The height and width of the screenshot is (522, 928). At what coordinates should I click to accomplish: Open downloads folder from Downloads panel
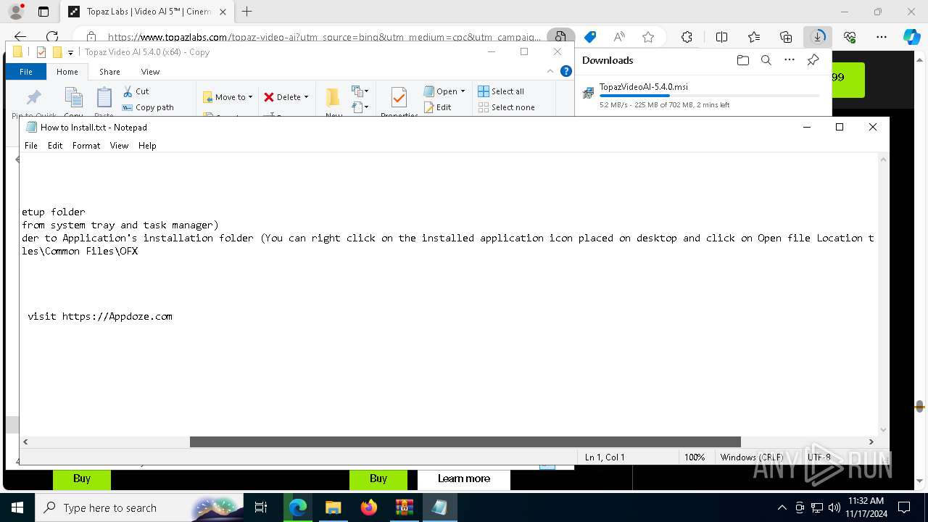click(x=742, y=60)
